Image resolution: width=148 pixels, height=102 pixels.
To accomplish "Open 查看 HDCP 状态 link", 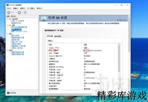I will (17, 42).
